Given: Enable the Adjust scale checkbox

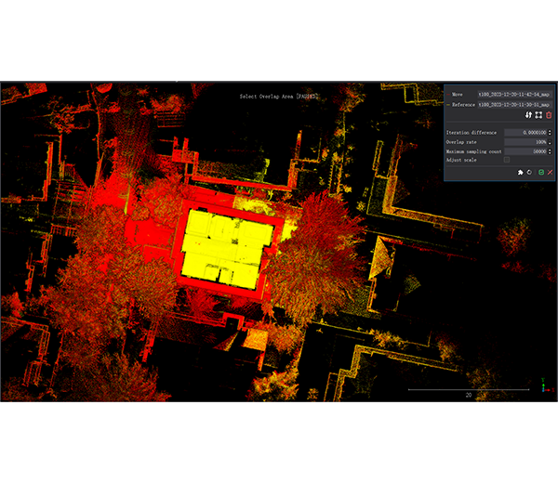Looking at the screenshot, I should [x=506, y=160].
